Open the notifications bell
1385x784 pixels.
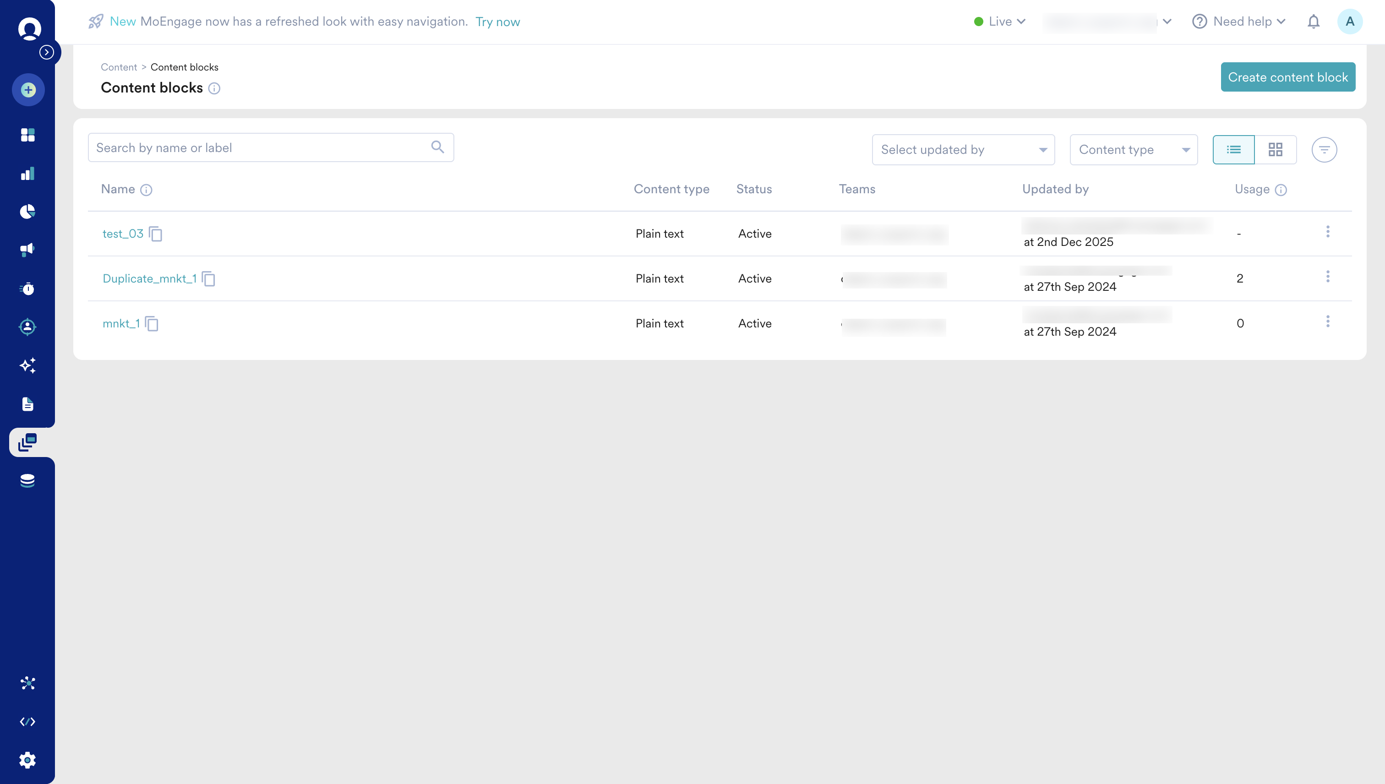1314,22
